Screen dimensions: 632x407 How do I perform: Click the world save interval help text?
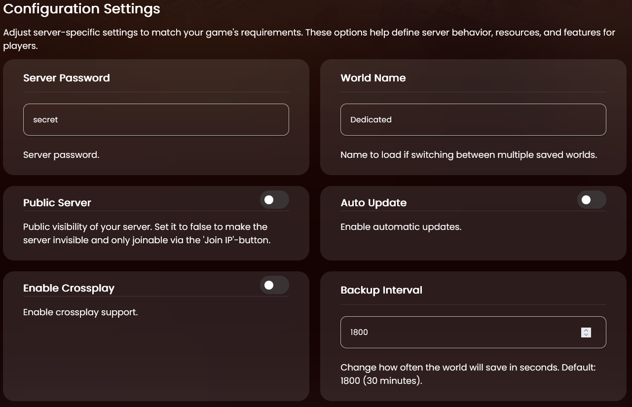tap(468, 374)
